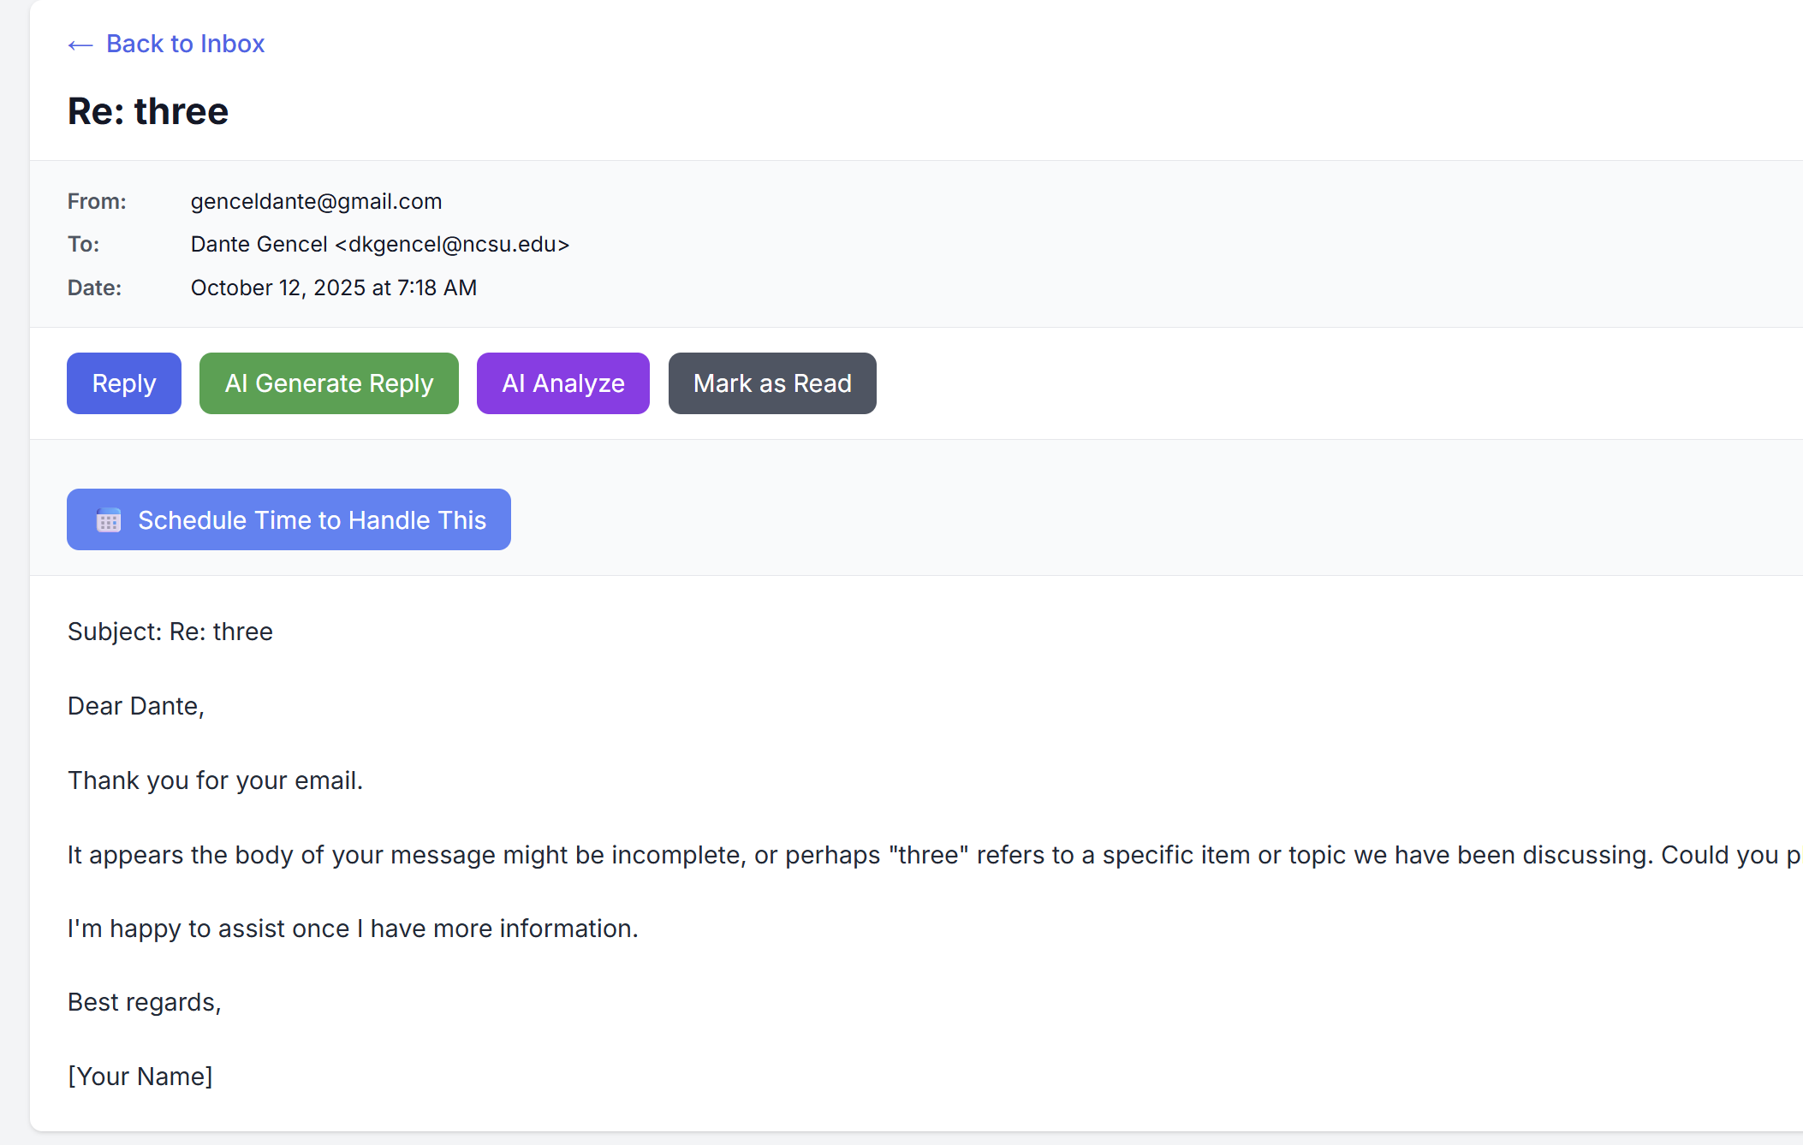
Task: Click the back arrow icon
Action: [80, 44]
